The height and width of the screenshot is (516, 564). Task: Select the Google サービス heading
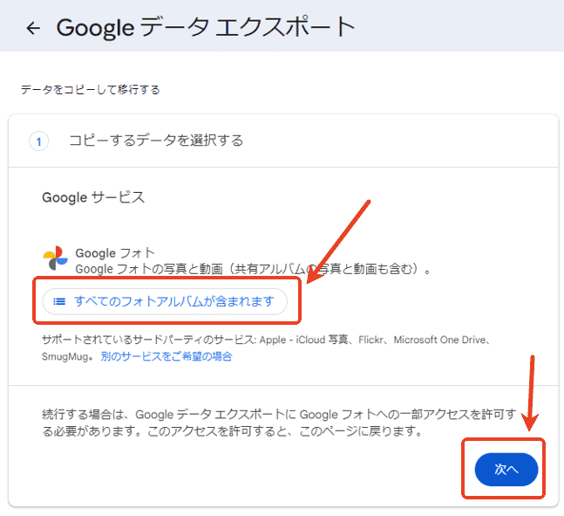tap(93, 197)
